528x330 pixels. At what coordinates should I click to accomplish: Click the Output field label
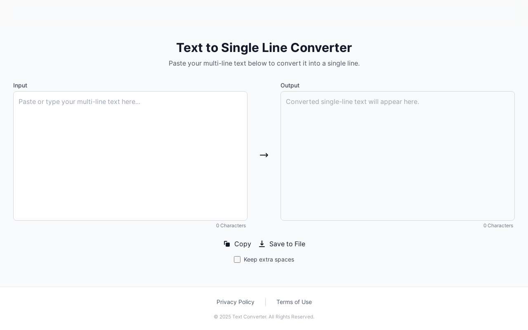290,85
